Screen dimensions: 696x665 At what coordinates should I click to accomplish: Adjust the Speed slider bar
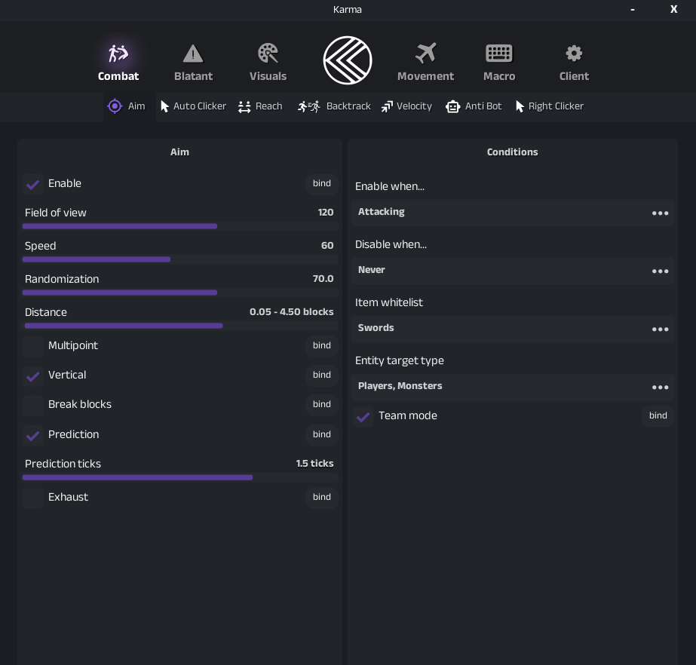180,259
